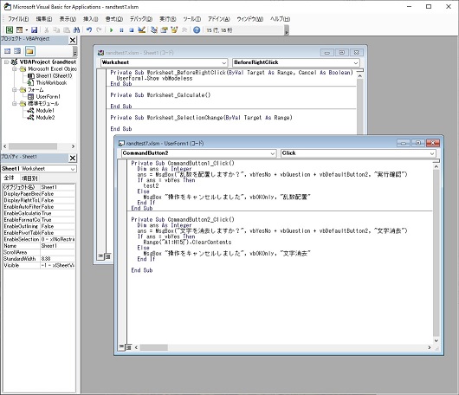Click the Paste toolbar icon
Viewport: 459px width, 395px height.
click(67, 29)
